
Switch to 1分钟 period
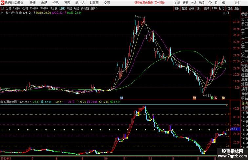(16, 8)
